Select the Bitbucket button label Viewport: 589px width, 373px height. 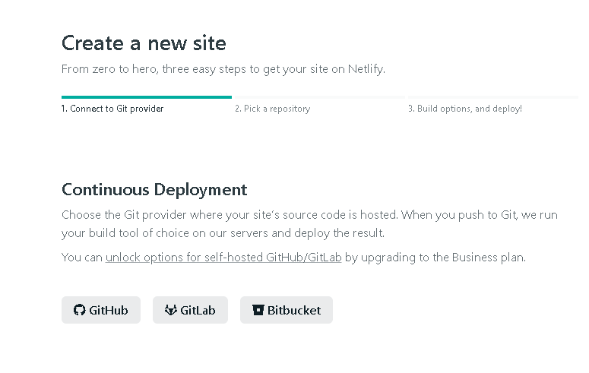294,310
